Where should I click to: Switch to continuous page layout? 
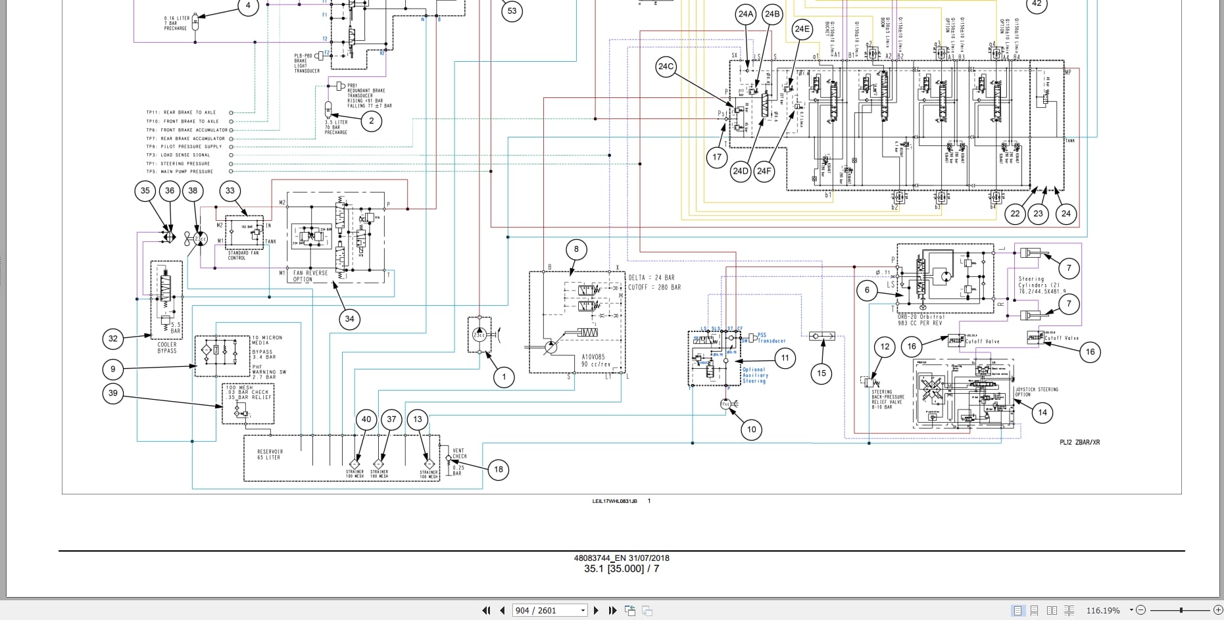(x=1035, y=610)
